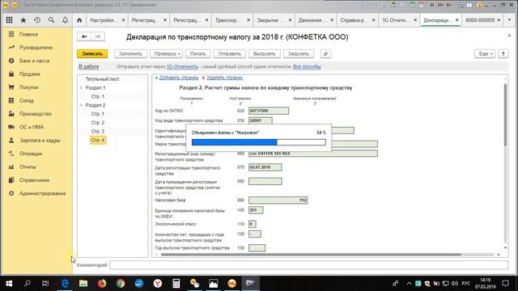Open Администрирование section in sidebar

pyautogui.click(x=43, y=193)
